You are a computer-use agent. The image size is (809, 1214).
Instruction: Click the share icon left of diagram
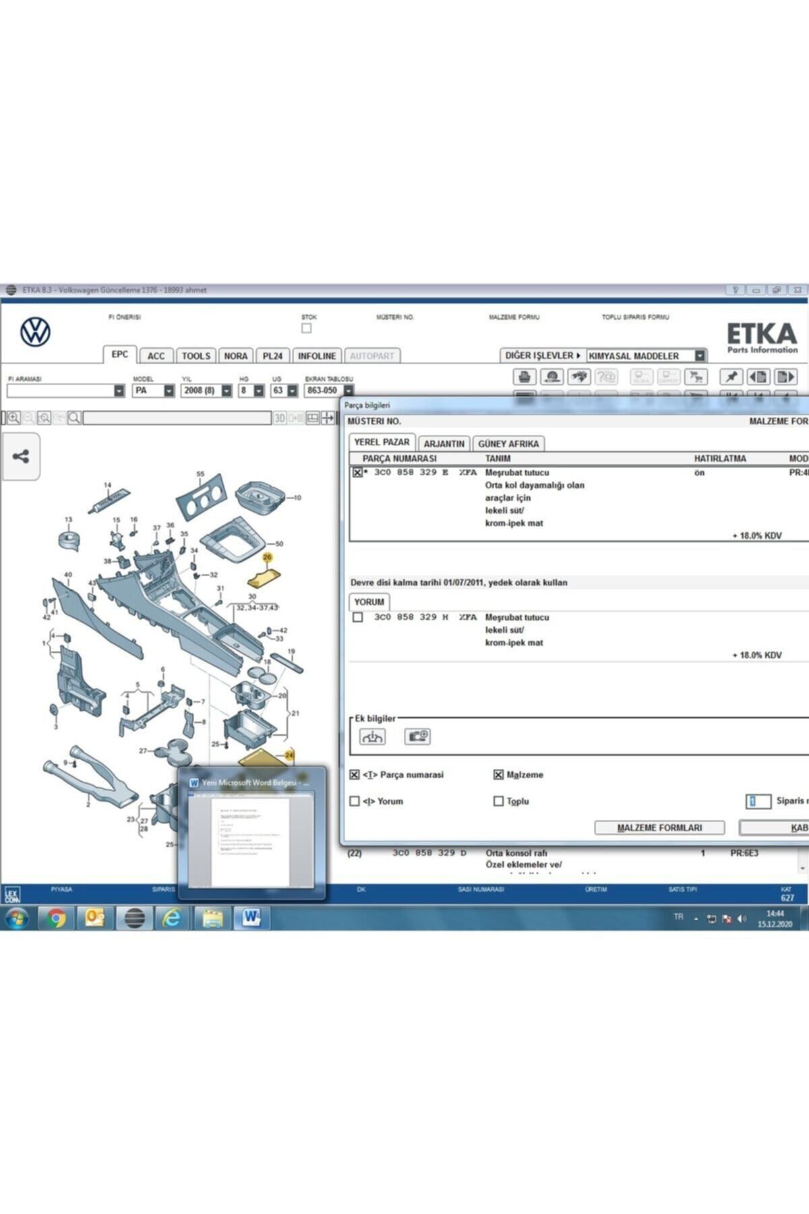click(21, 457)
